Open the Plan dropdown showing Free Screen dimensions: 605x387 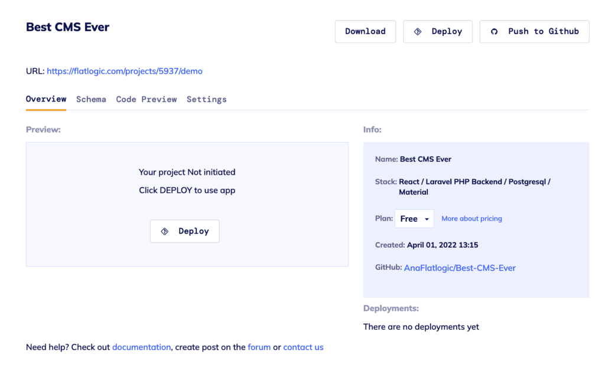coord(414,218)
